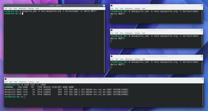Close the lsof Konsole window

click(x=202, y=79)
